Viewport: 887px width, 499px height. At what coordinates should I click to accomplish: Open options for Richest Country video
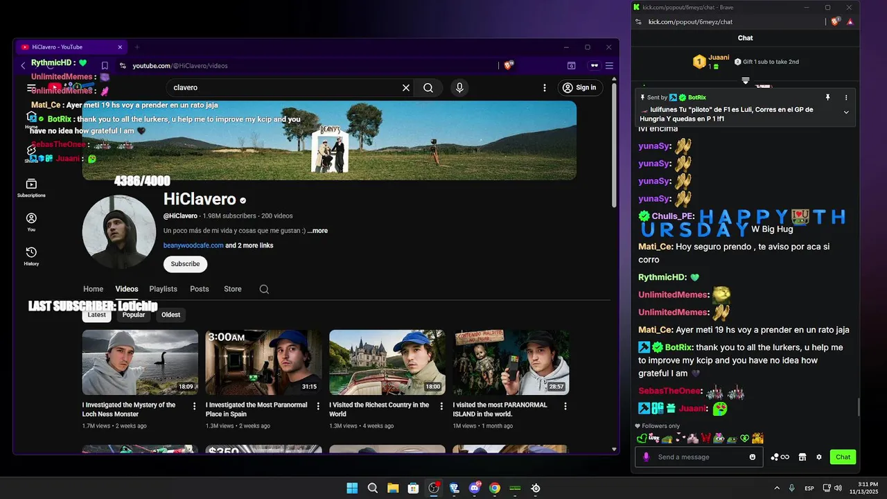441,406
